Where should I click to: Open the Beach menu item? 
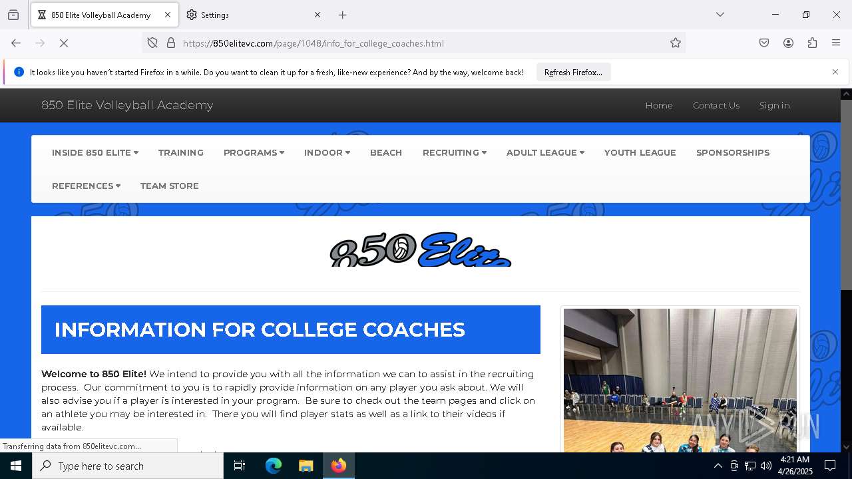(386, 152)
